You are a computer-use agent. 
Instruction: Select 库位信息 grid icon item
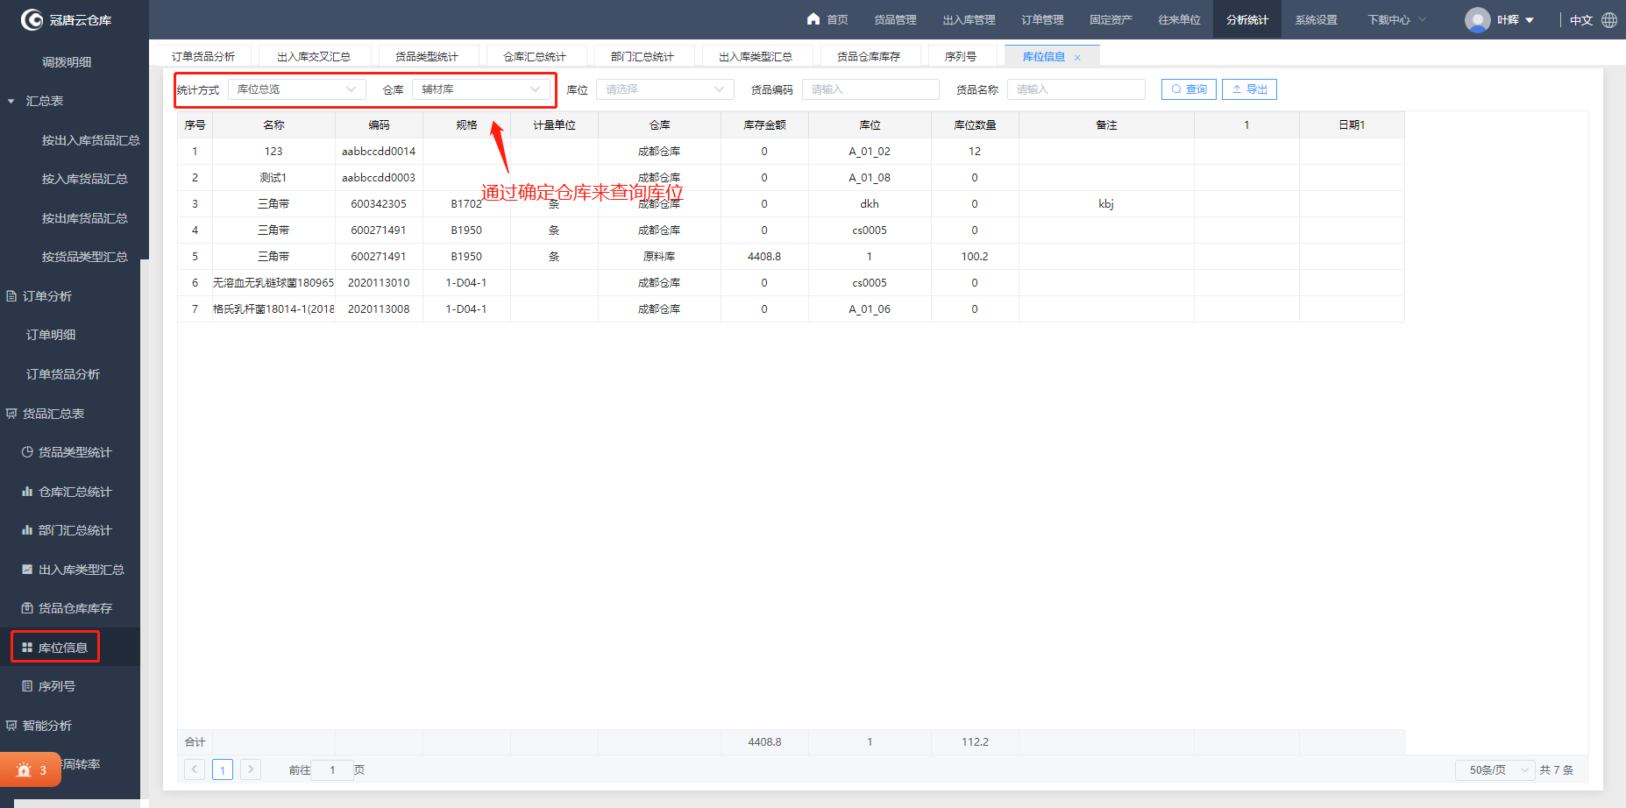tap(27, 648)
